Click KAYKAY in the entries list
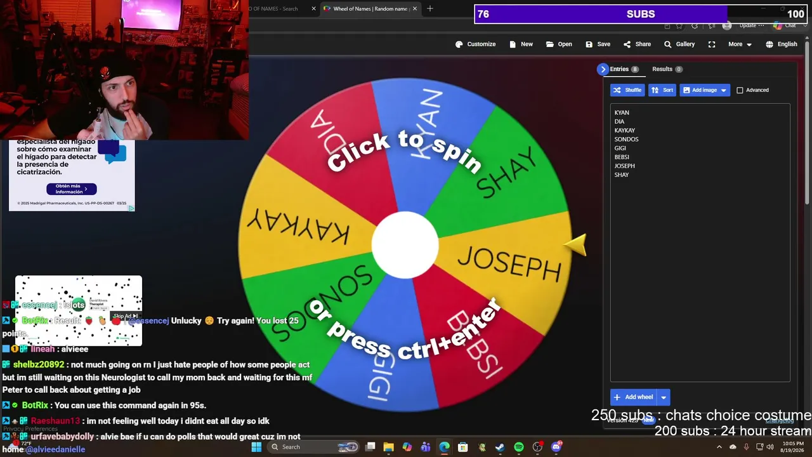This screenshot has height=457, width=812. (625, 131)
